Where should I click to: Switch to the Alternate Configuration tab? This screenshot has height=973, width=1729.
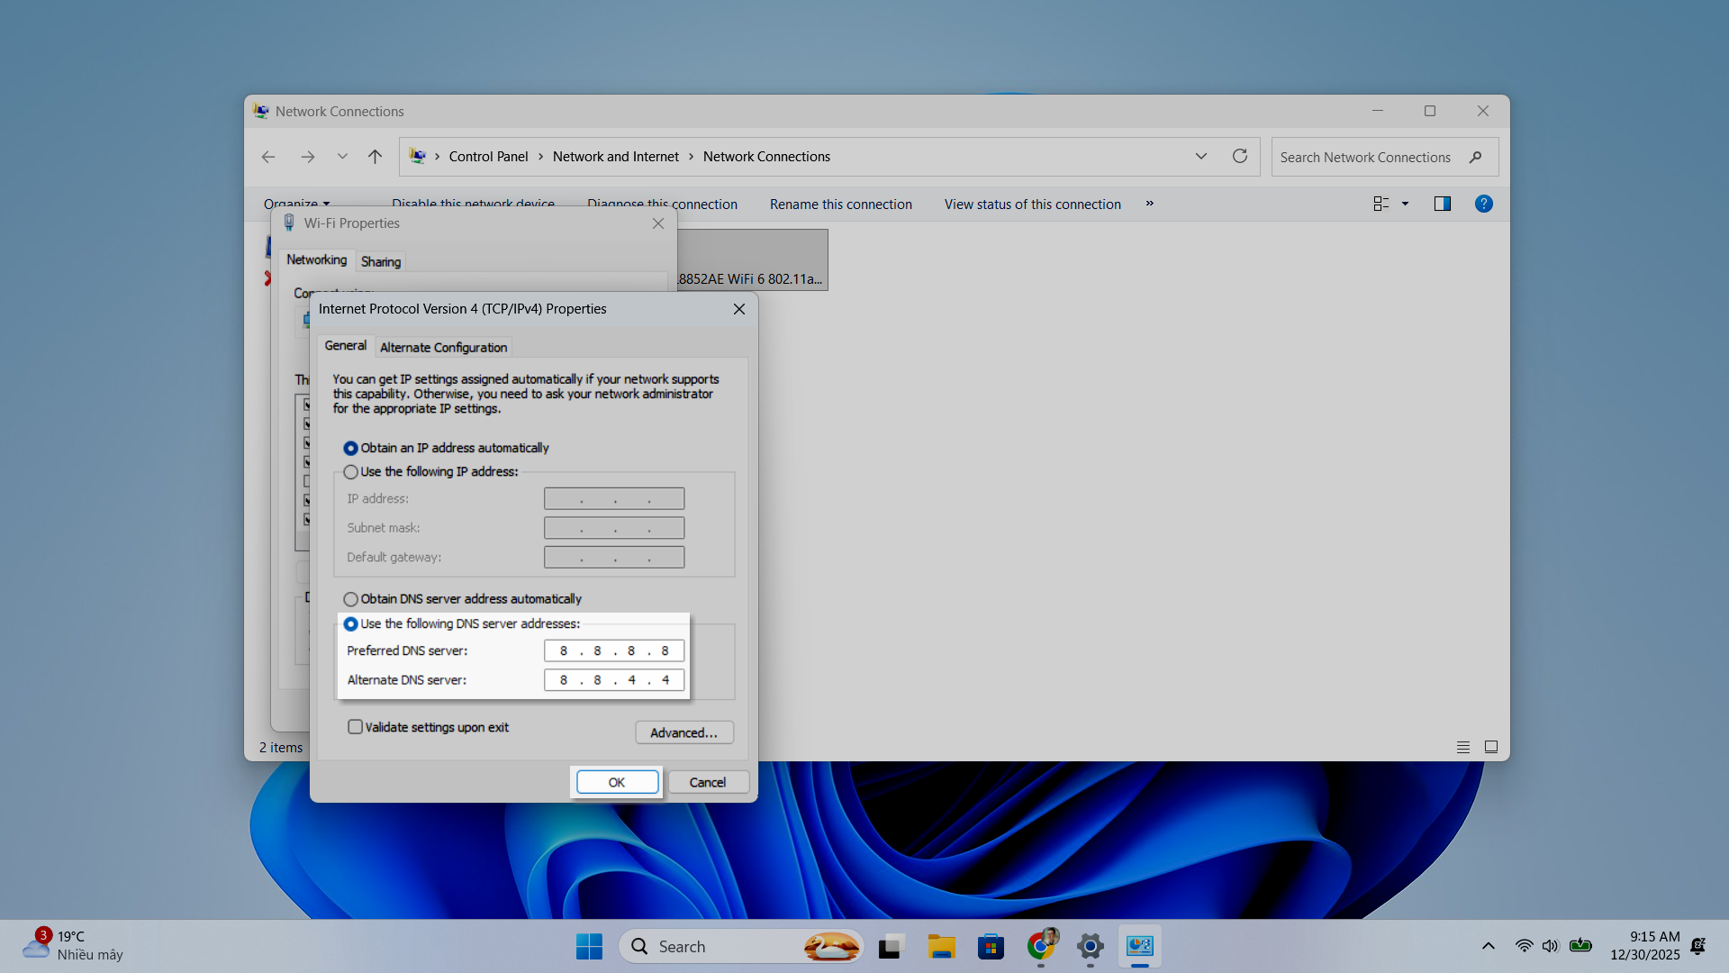point(443,348)
